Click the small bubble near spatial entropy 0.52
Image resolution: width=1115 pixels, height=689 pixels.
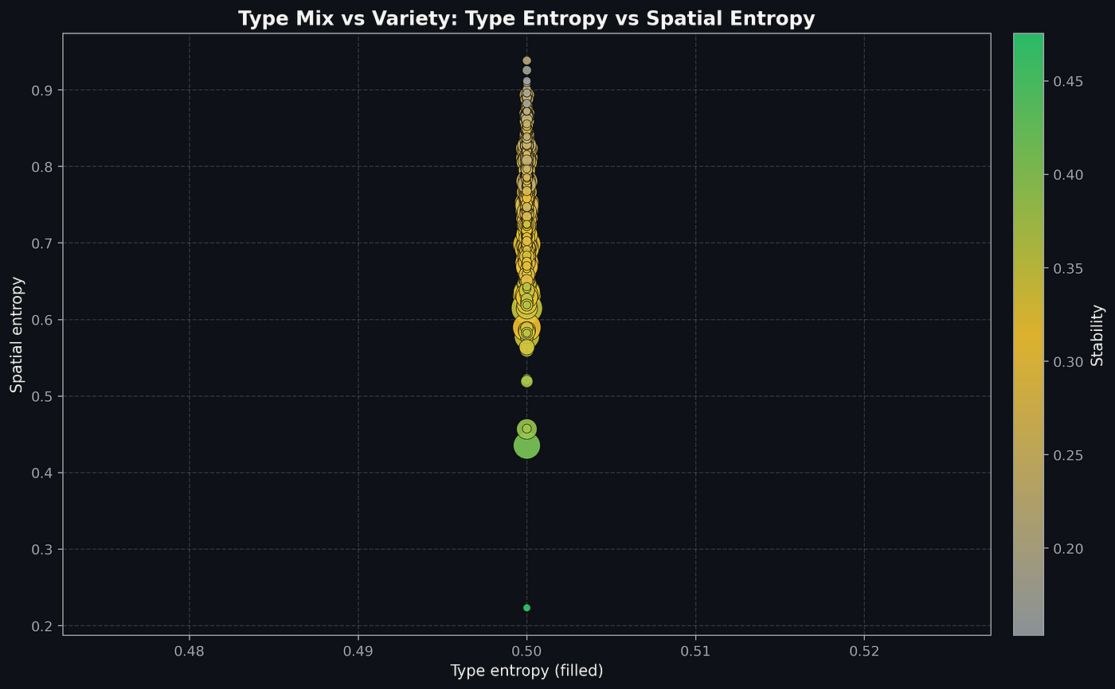(x=526, y=381)
